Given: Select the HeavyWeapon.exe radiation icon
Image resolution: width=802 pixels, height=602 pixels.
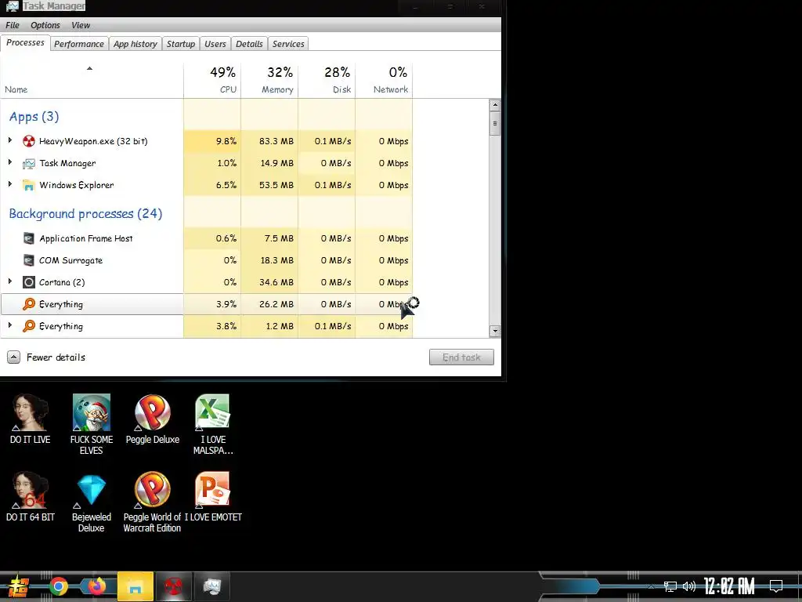Looking at the screenshot, I should pos(29,141).
